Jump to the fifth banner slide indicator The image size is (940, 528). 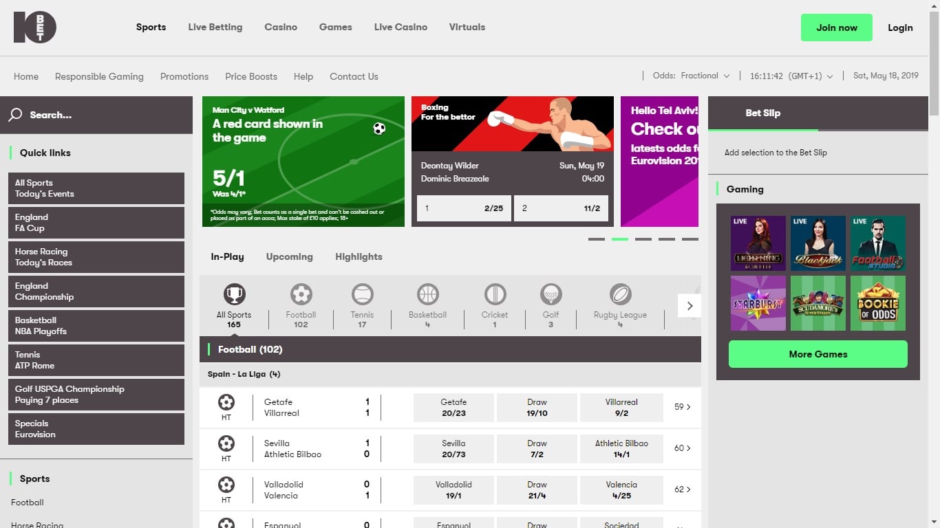pos(690,239)
